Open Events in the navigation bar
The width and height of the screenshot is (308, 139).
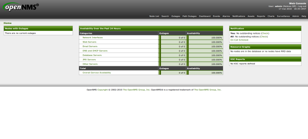pos(216,16)
